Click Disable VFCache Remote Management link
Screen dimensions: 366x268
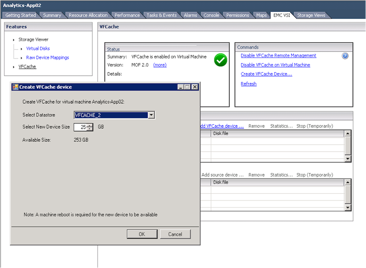[x=279, y=56]
